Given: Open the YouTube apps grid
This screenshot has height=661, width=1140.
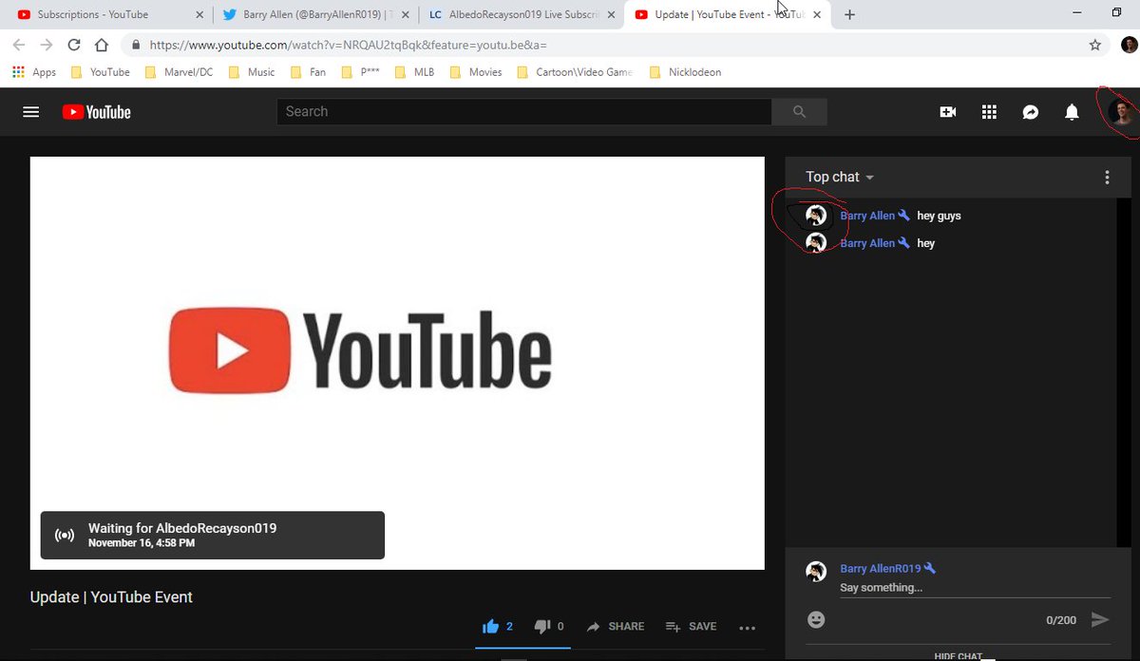Looking at the screenshot, I should 989,112.
